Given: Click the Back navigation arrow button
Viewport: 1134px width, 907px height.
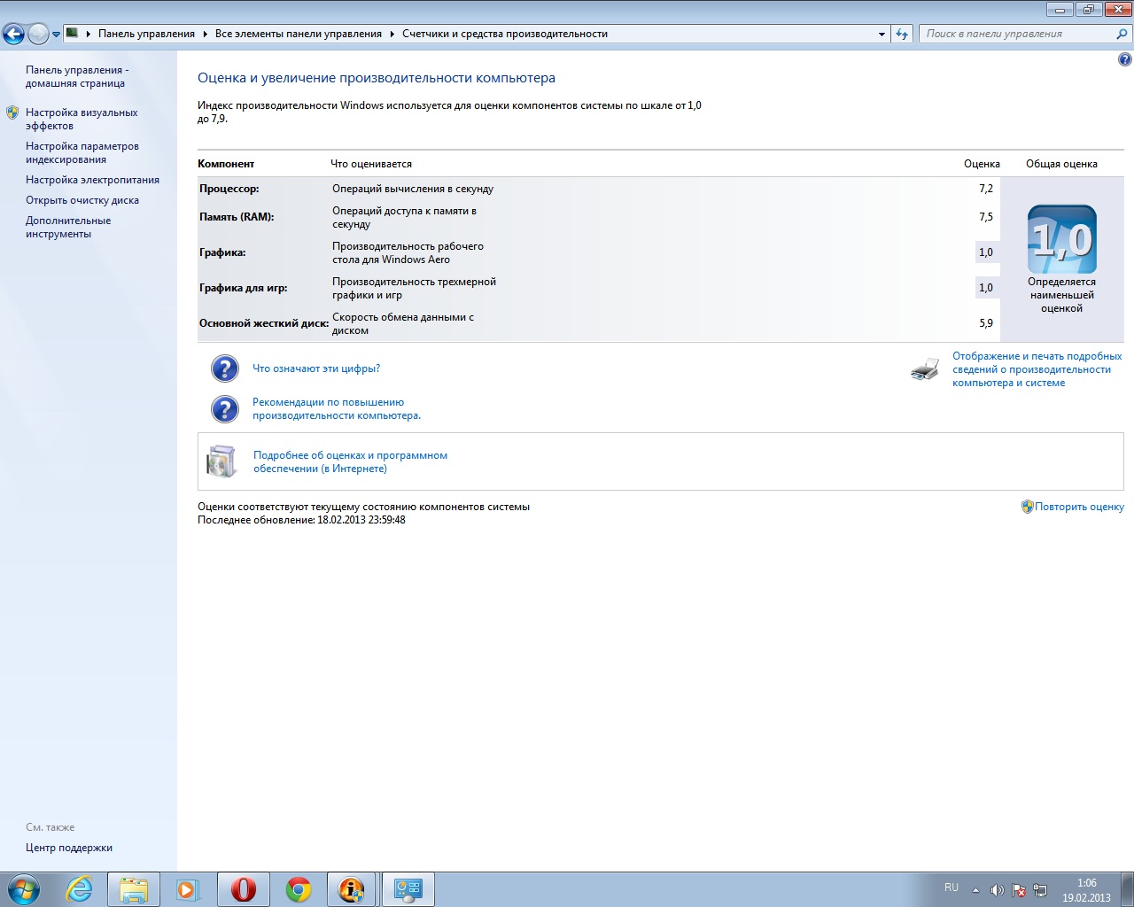Looking at the screenshot, I should point(13,35).
